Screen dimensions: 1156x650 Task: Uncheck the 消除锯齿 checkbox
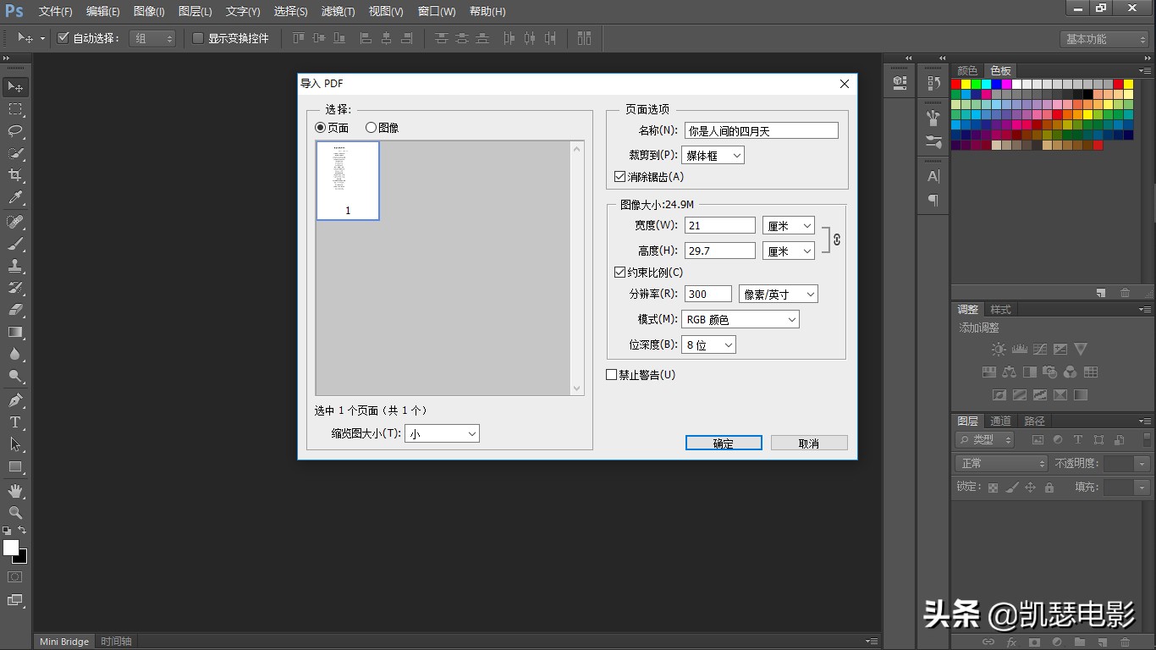tap(620, 177)
